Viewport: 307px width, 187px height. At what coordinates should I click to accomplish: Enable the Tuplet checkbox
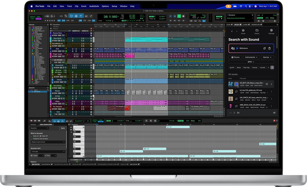tap(31, 155)
